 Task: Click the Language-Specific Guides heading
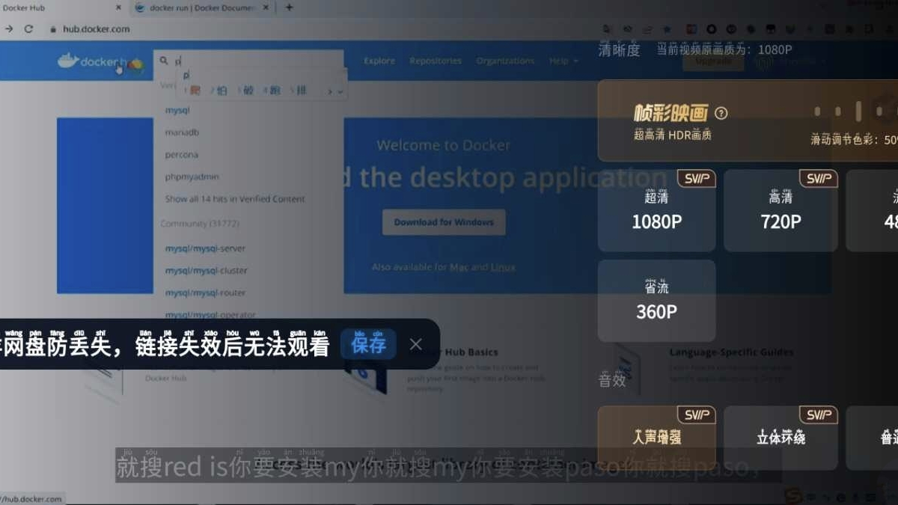pos(731,352)
